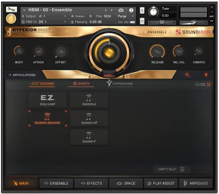Close the instrument with X button
This screenshot has height=194, width=219.
click(212, 7)
